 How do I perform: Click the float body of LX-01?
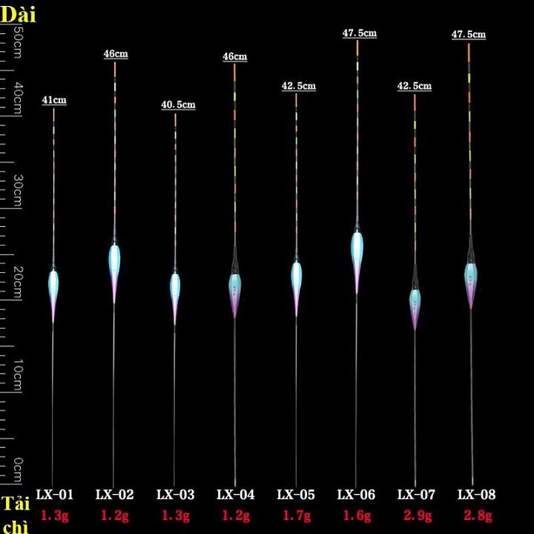point(53,289)
